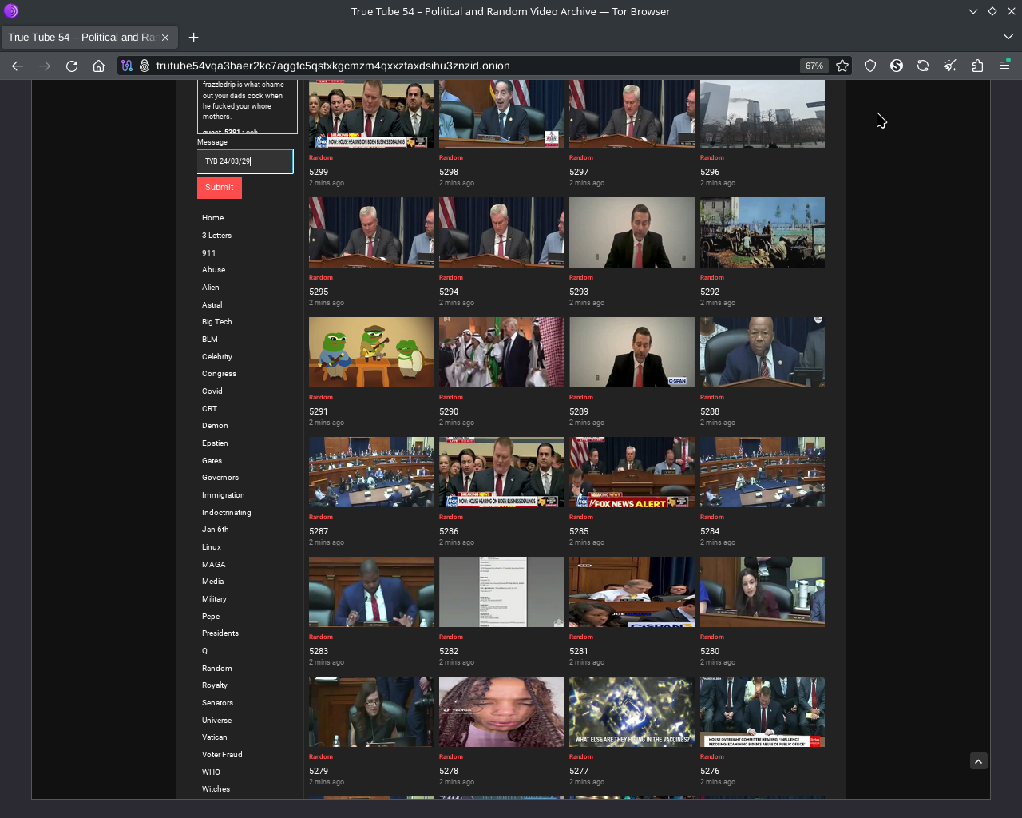1022x818 pixels.
Task: Open video 5278 thumbnail
Action: [x=501, y=712]
